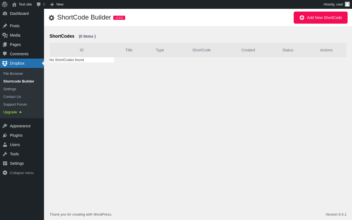Click the gear icon beside ShortCode Builder
This screenshot has width=352, height=220.
(x=51, y=18)
